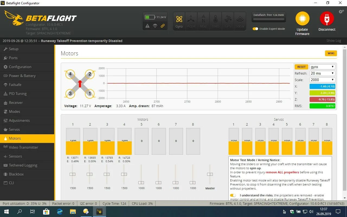Click motor 4 on the quad diagram
The height and width of the screenshot is (217, 347).
70,74
